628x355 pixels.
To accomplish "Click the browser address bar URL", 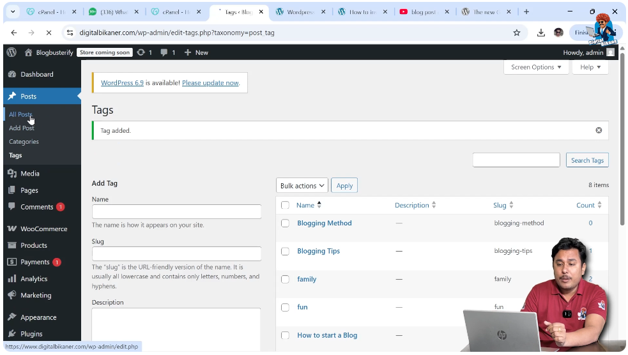I will point(177,33).
